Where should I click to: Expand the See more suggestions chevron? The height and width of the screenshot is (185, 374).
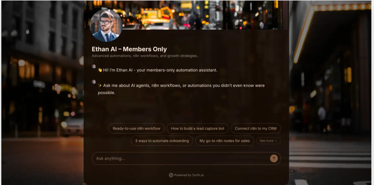click(268, 141)
